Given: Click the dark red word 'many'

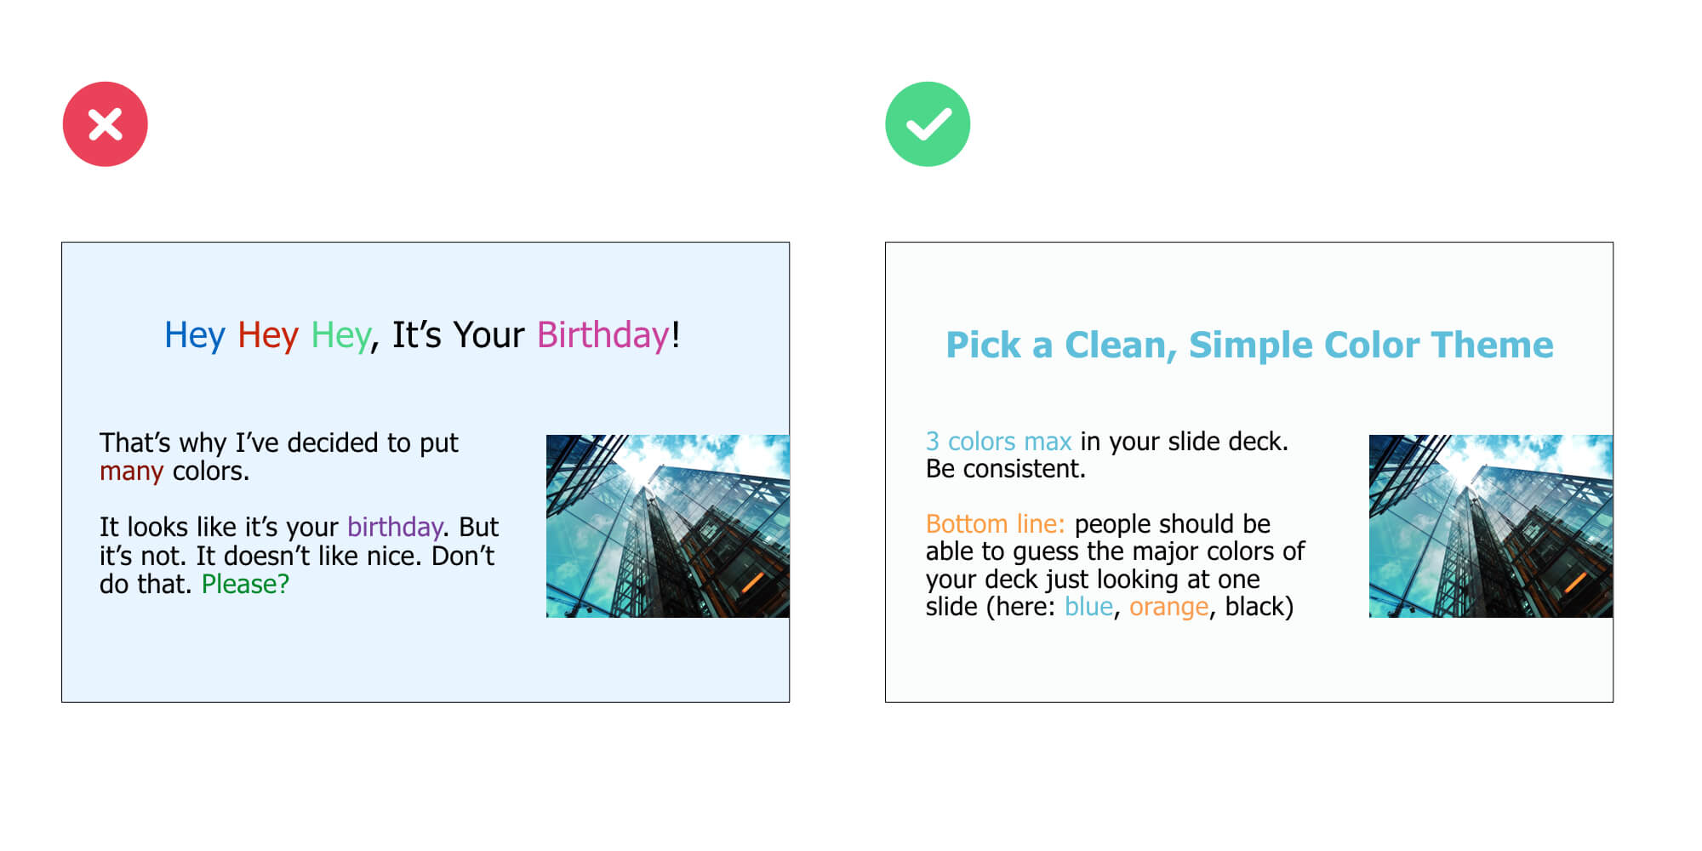Looking at the screenshot, I should pos(131,471).
